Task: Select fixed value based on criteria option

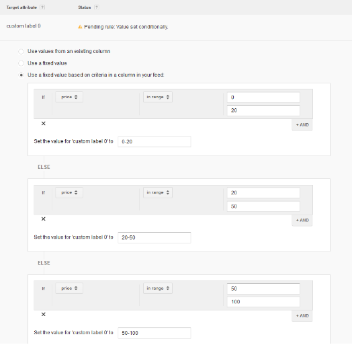Action: [21, 75]
